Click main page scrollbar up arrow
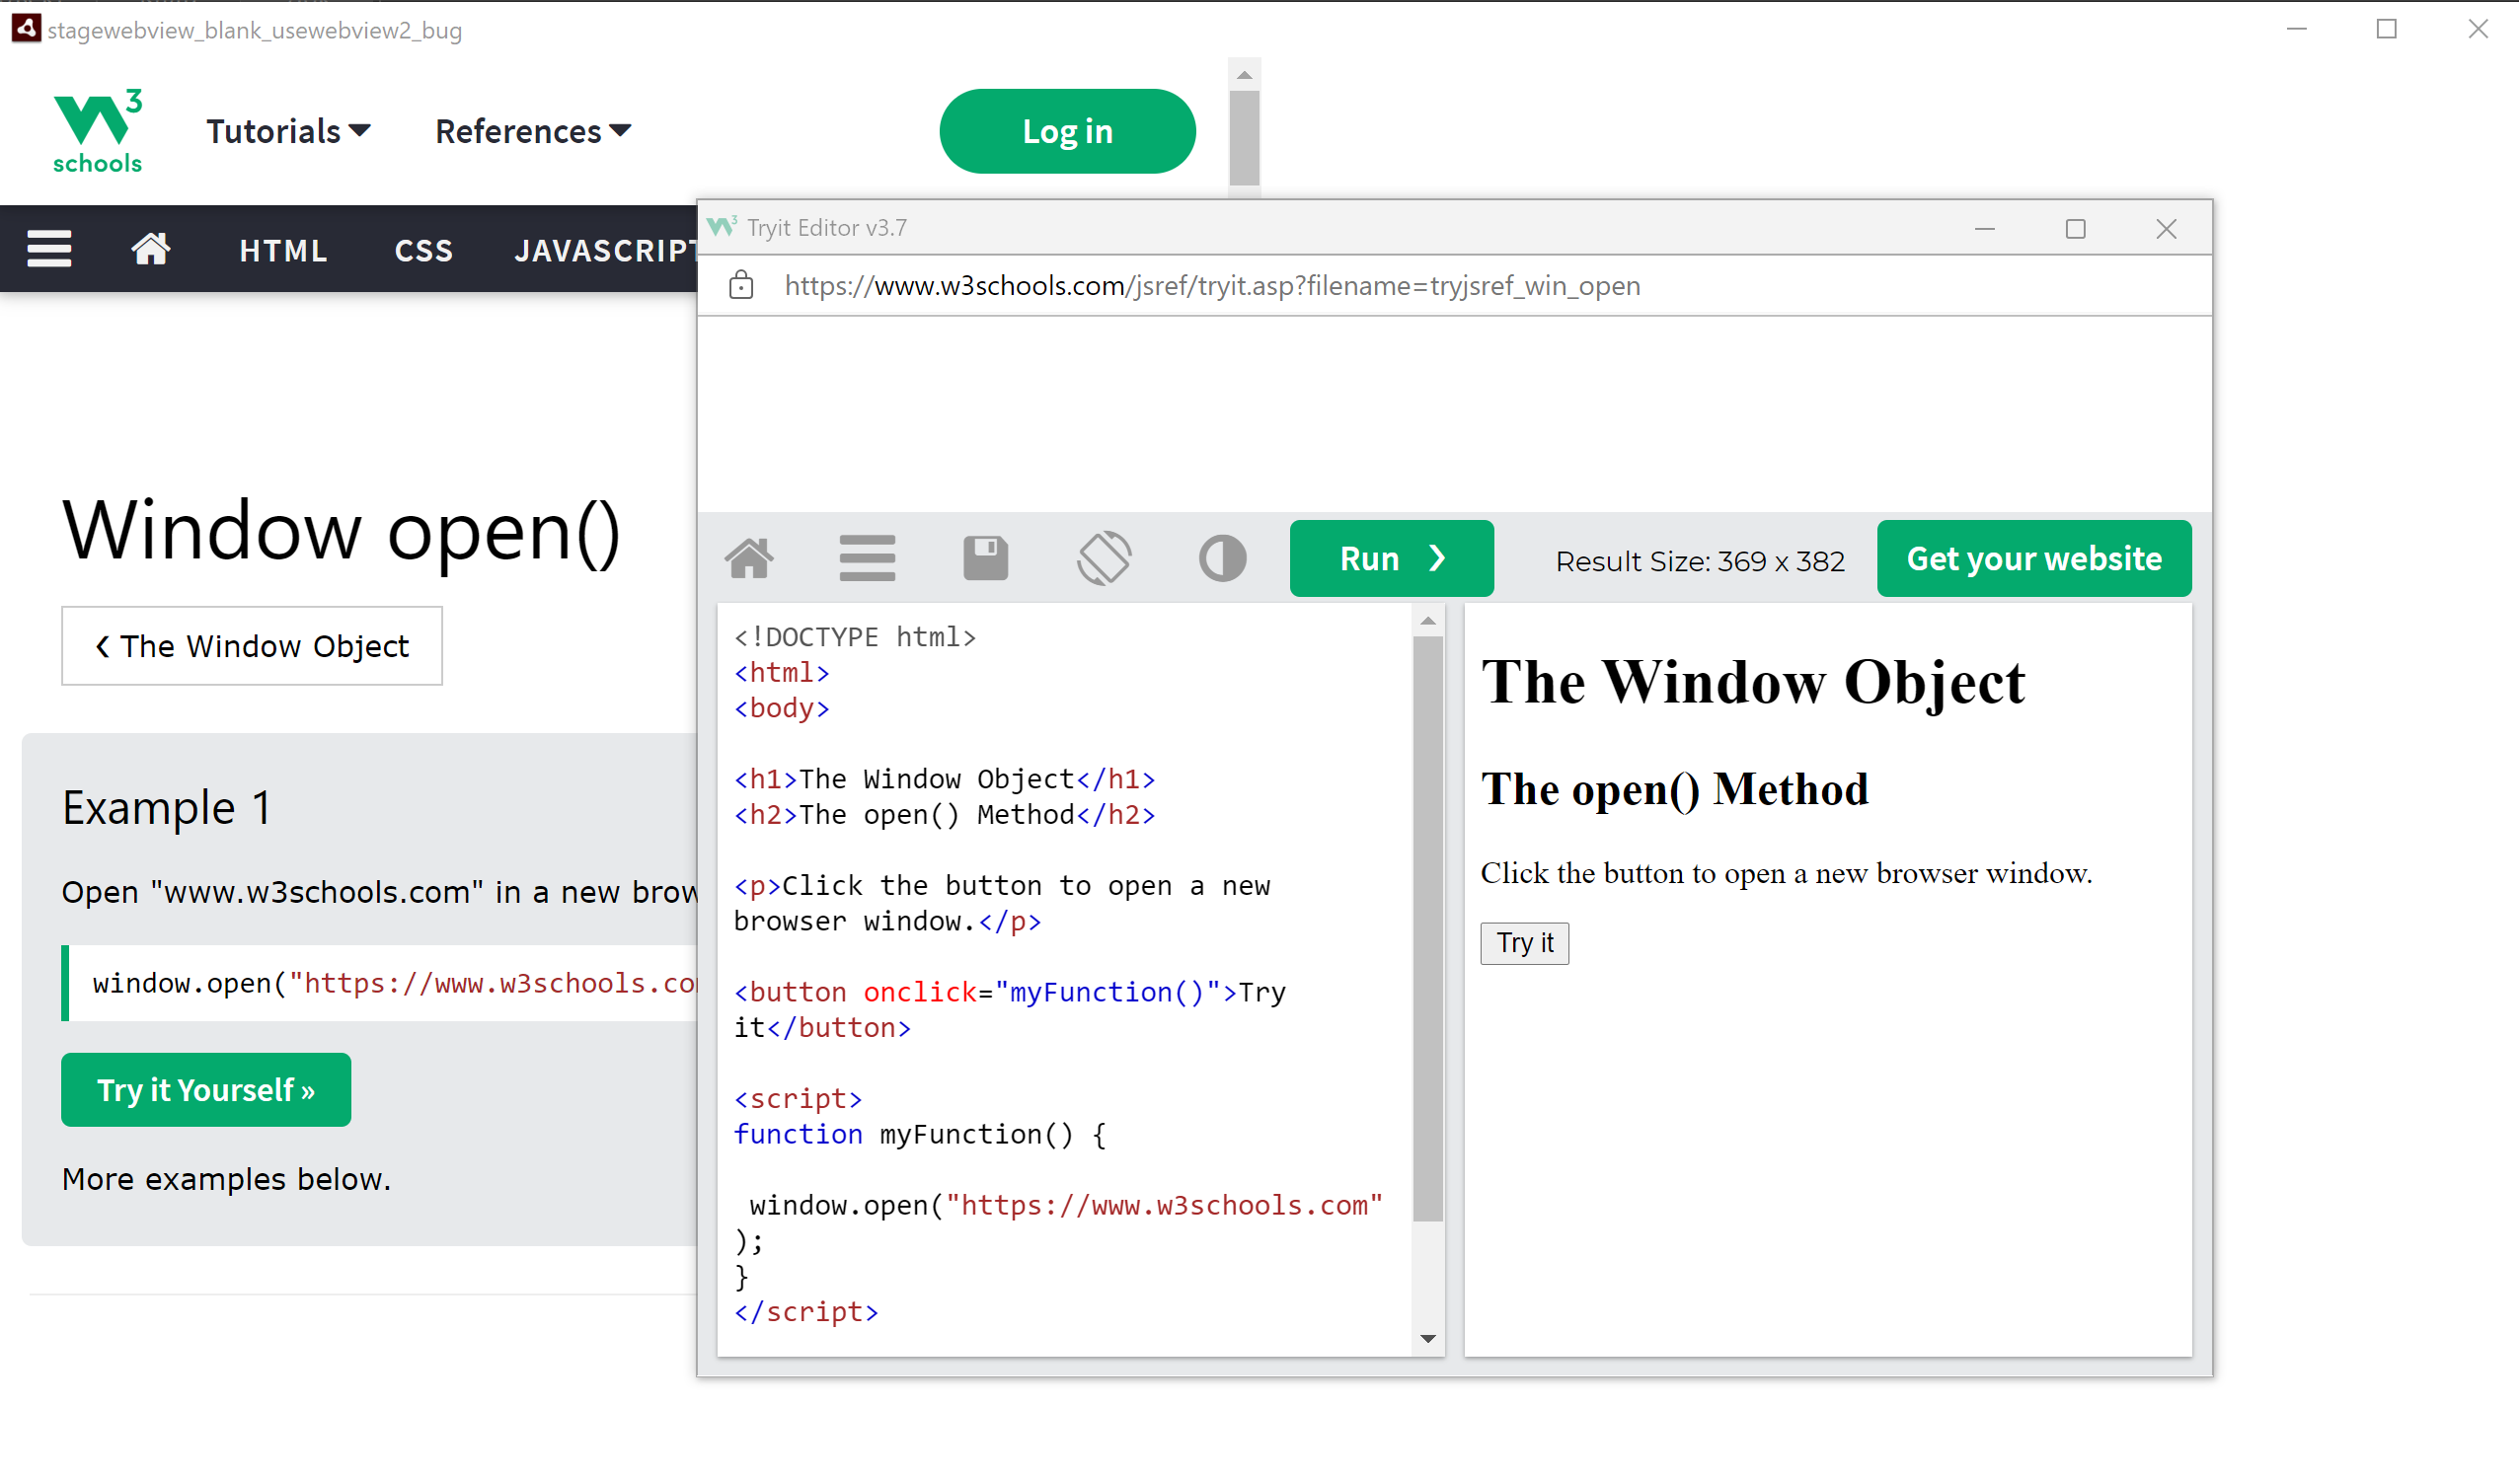Viewport: 2519px width, 1480px height. click(x=1244, y=75)
